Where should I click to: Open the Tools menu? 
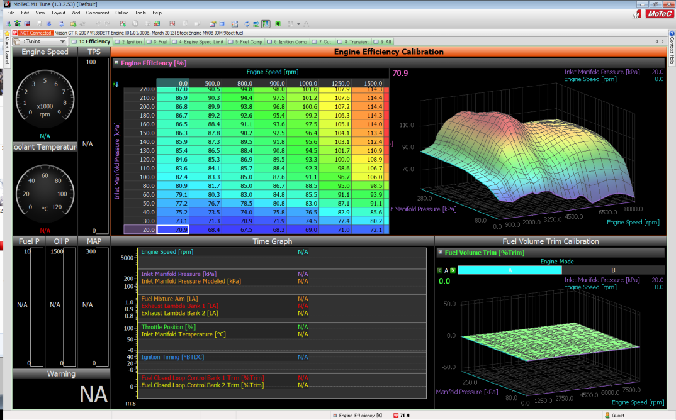click(140, 13)
